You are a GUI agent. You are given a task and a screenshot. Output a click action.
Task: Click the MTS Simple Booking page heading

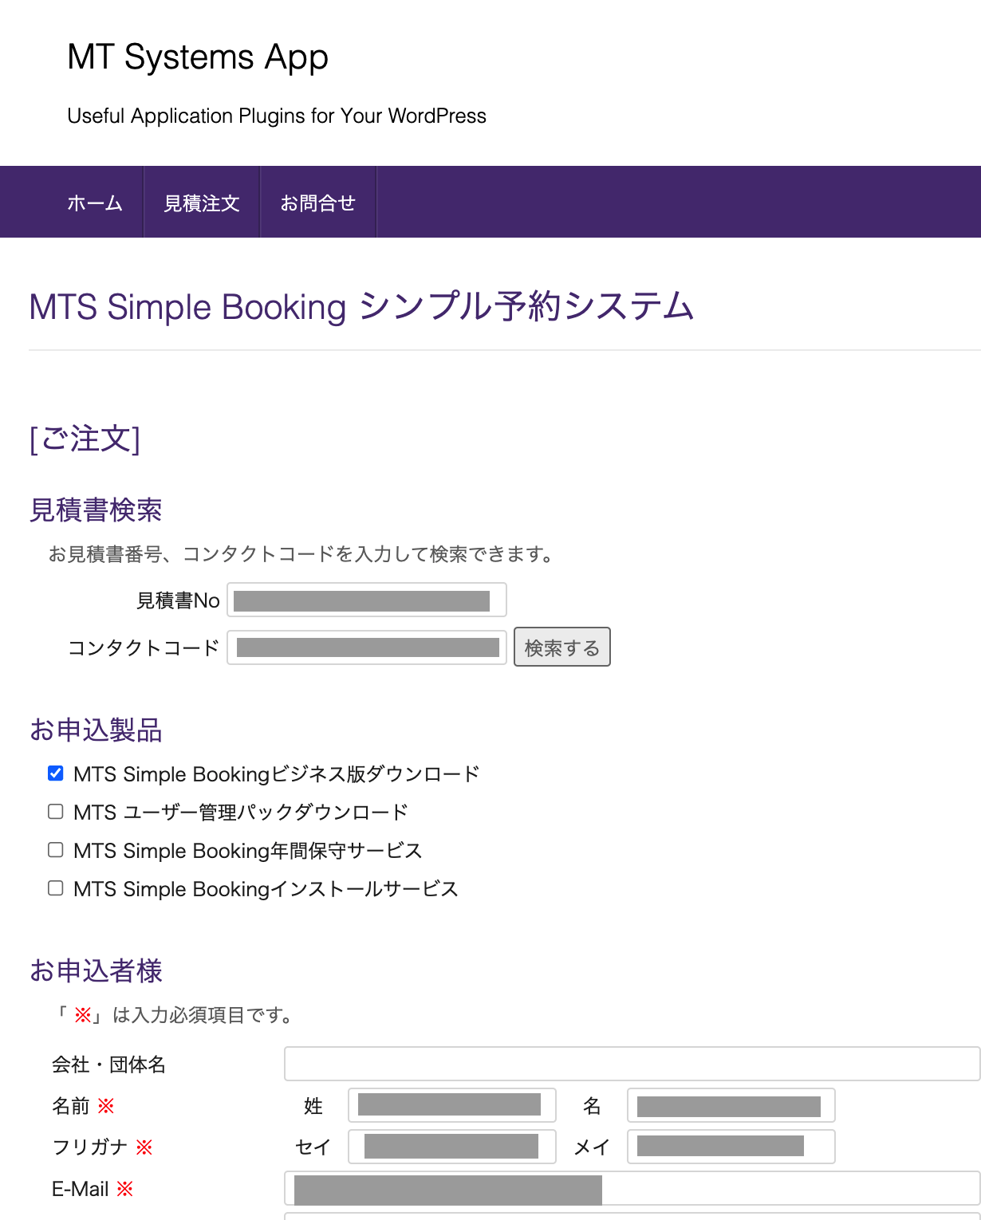pyautogui.click(x=361, y=307)
